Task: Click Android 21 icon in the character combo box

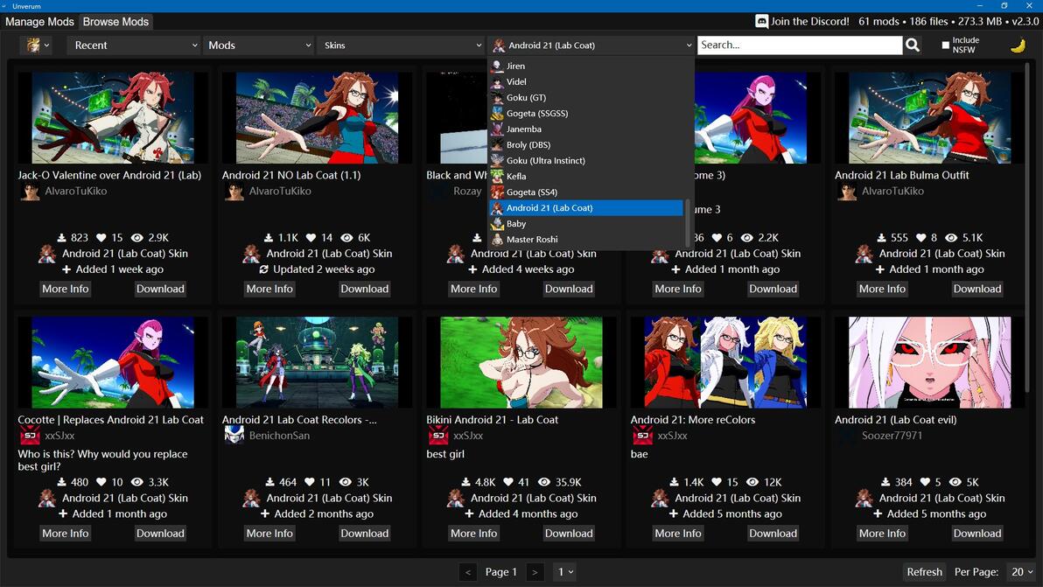Action: click(498, 45)
